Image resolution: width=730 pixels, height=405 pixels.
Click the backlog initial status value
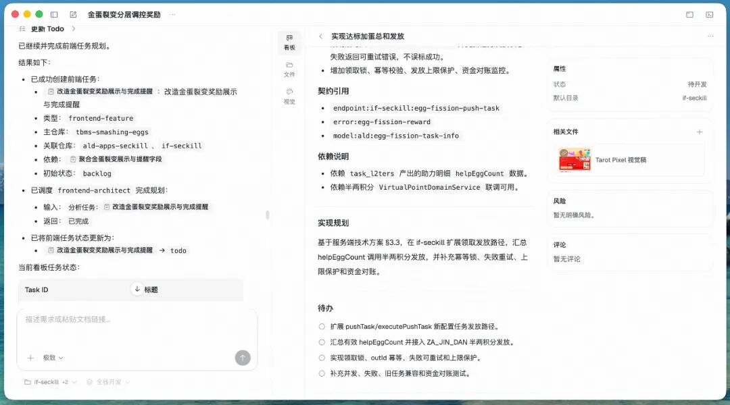[97, 173]
